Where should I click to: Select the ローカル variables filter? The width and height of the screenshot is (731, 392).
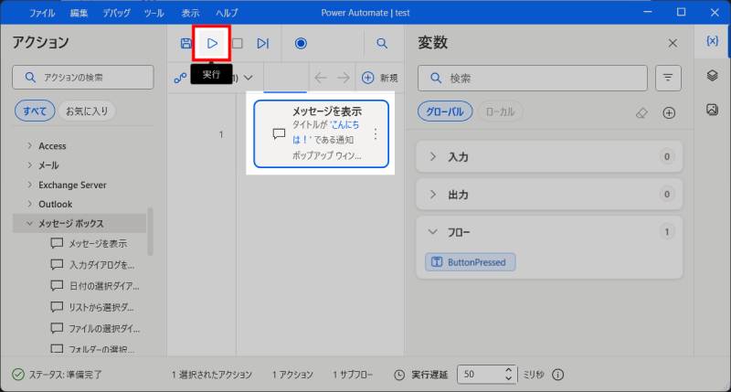(x=500, y=111)
